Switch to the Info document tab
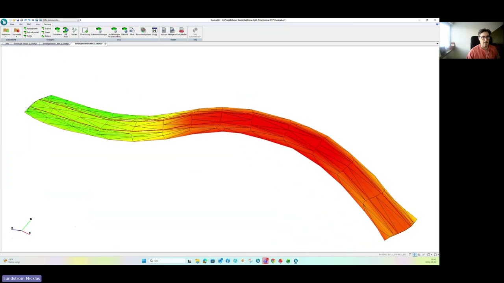The image size is (504, 283). click(7, 44)
